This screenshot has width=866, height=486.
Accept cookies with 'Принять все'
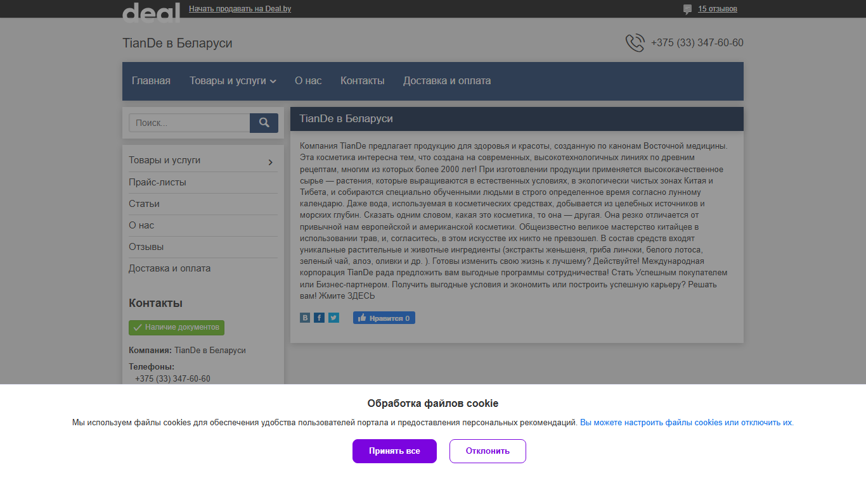(394, 451)
